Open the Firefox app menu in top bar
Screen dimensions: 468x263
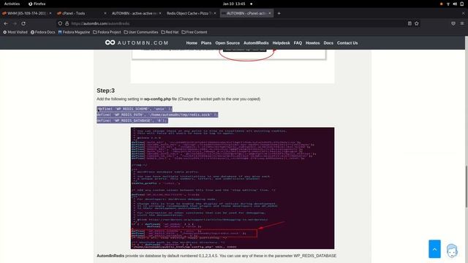click(x=37, y=4)
